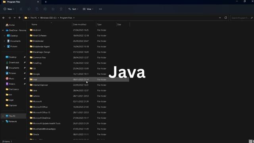
Task: Open pinned Music in sidebar
Action: point(12,79)
